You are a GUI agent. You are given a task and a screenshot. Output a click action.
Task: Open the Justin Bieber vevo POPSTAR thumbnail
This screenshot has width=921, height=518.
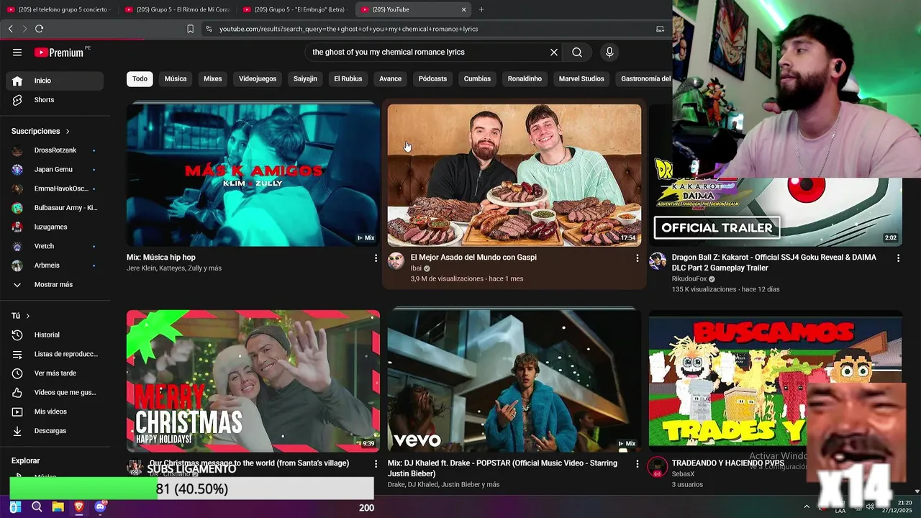point(514,381)
